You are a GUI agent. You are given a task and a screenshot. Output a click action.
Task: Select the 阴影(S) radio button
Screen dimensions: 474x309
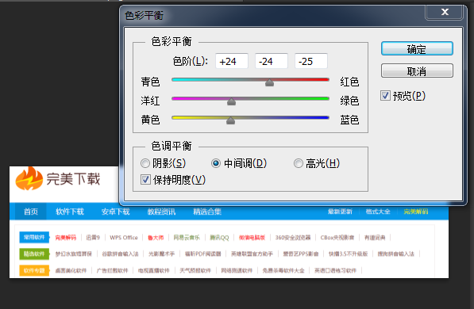[x=145, y=163]
